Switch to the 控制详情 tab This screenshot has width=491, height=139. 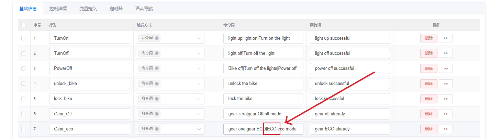[x=59, y=9]
